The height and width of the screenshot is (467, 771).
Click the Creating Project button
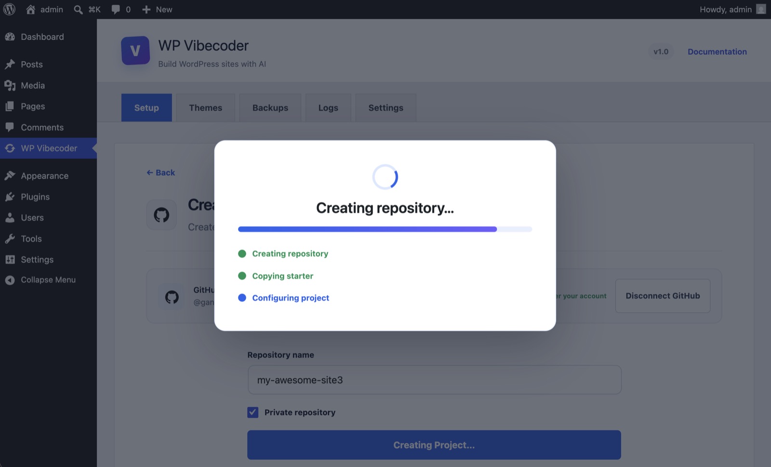(x=434, y=445)
